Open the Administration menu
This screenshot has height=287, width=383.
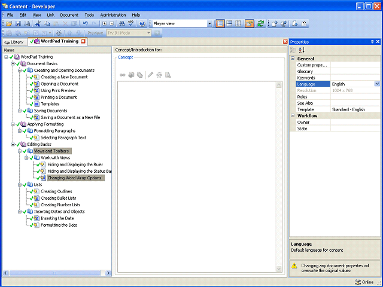113,15
